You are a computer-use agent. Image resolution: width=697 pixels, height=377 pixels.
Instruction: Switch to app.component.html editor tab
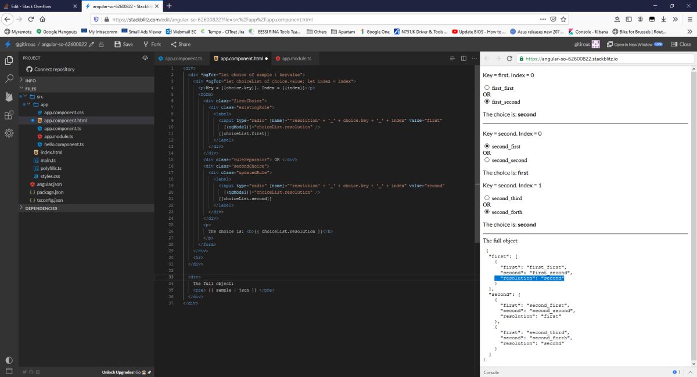pyautogui.click(x=240, y=59)
